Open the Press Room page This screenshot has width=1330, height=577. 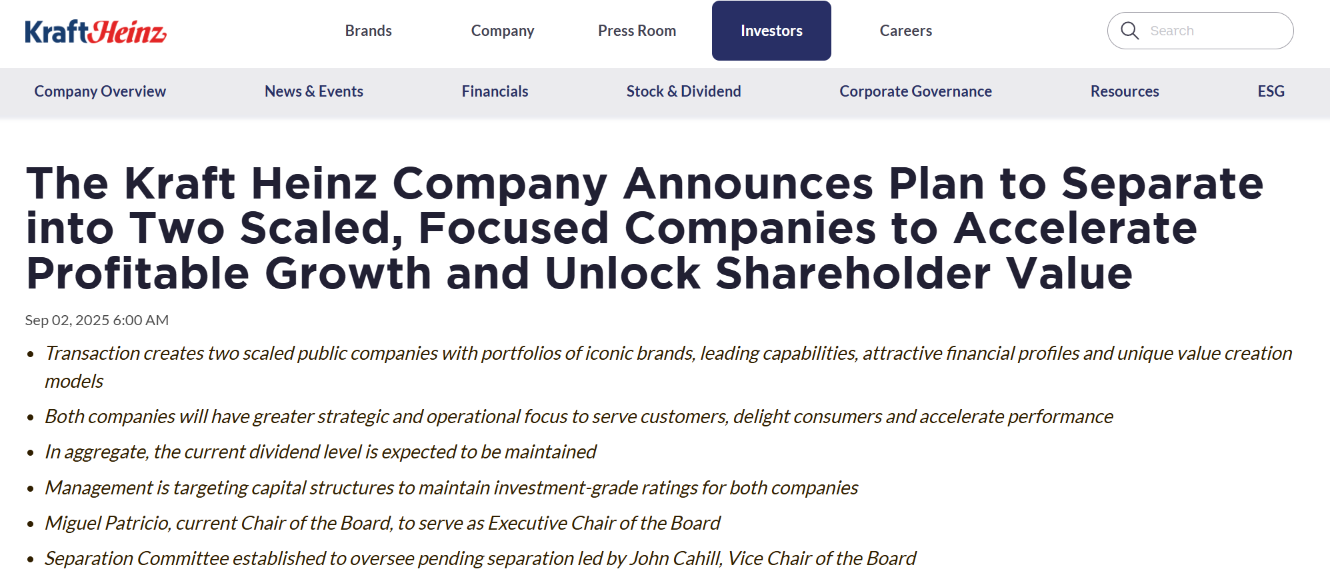click(x=637, y=31)
